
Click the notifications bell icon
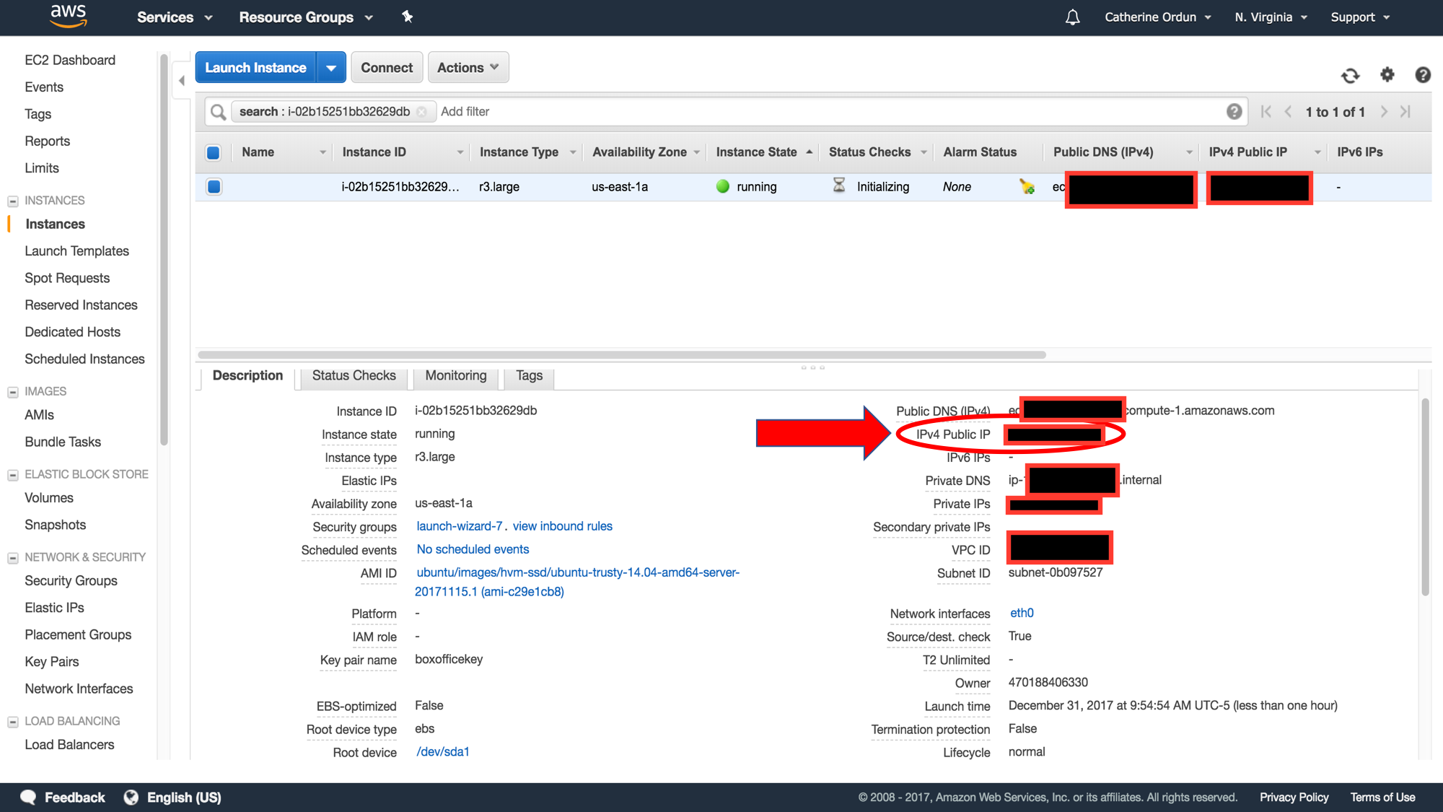click(1072, 17)
